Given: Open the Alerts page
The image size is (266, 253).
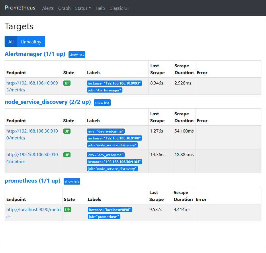Looking at the screenshot, I should [48, 8].
